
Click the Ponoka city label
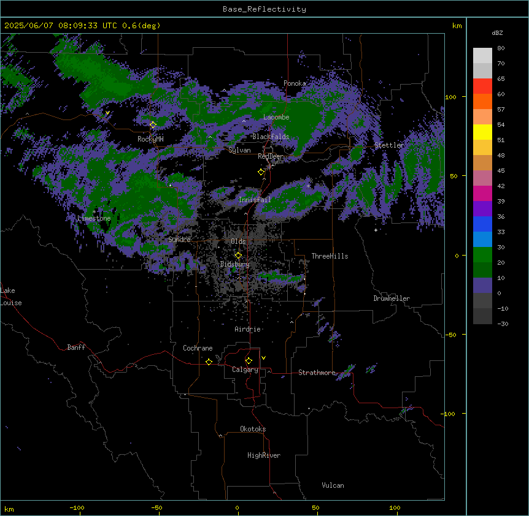[295, 83]
